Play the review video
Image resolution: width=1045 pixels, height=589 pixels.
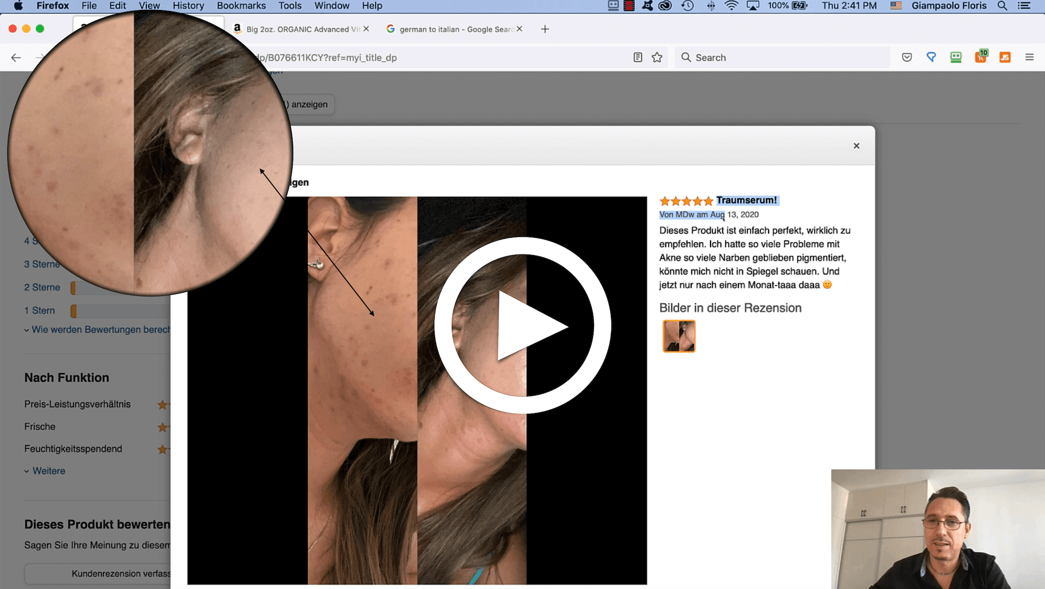pyautogui.click(x=522, y=325)
